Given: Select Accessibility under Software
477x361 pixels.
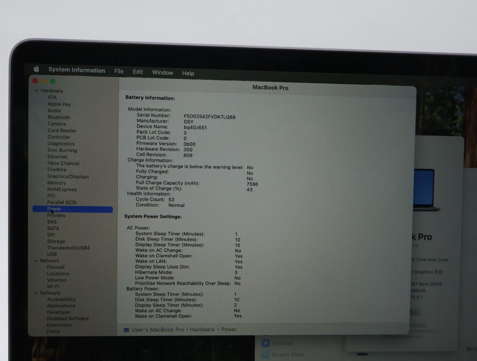Looking at the screenshot, I should 61,299.
